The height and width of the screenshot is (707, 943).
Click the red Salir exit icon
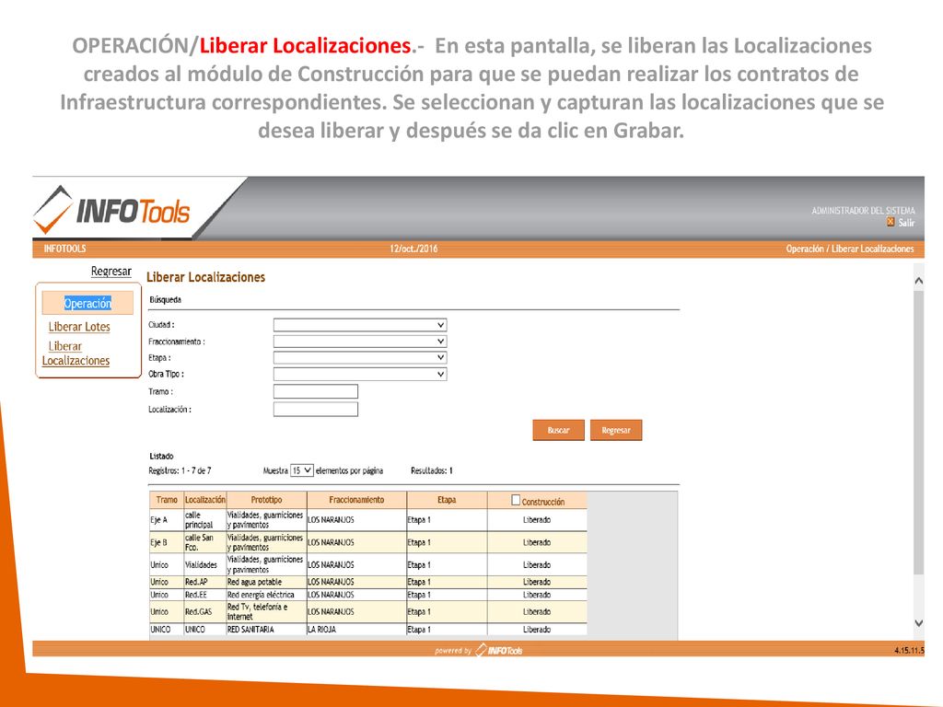[x=891, y=222]
